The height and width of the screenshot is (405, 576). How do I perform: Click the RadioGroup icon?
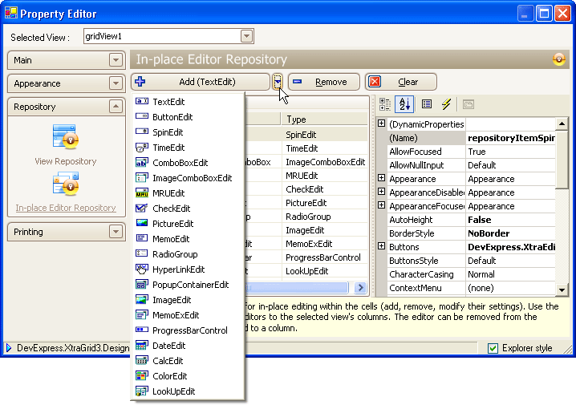[142, 253]
